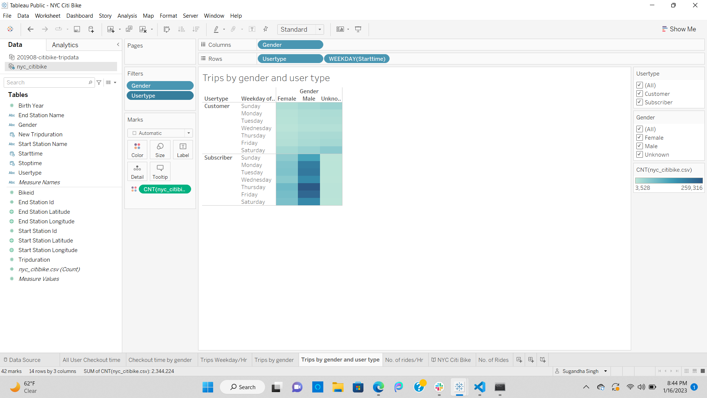Click the New Worksheet toolbar icon
Screen dimensions: 707x398
tap(110, 29)
